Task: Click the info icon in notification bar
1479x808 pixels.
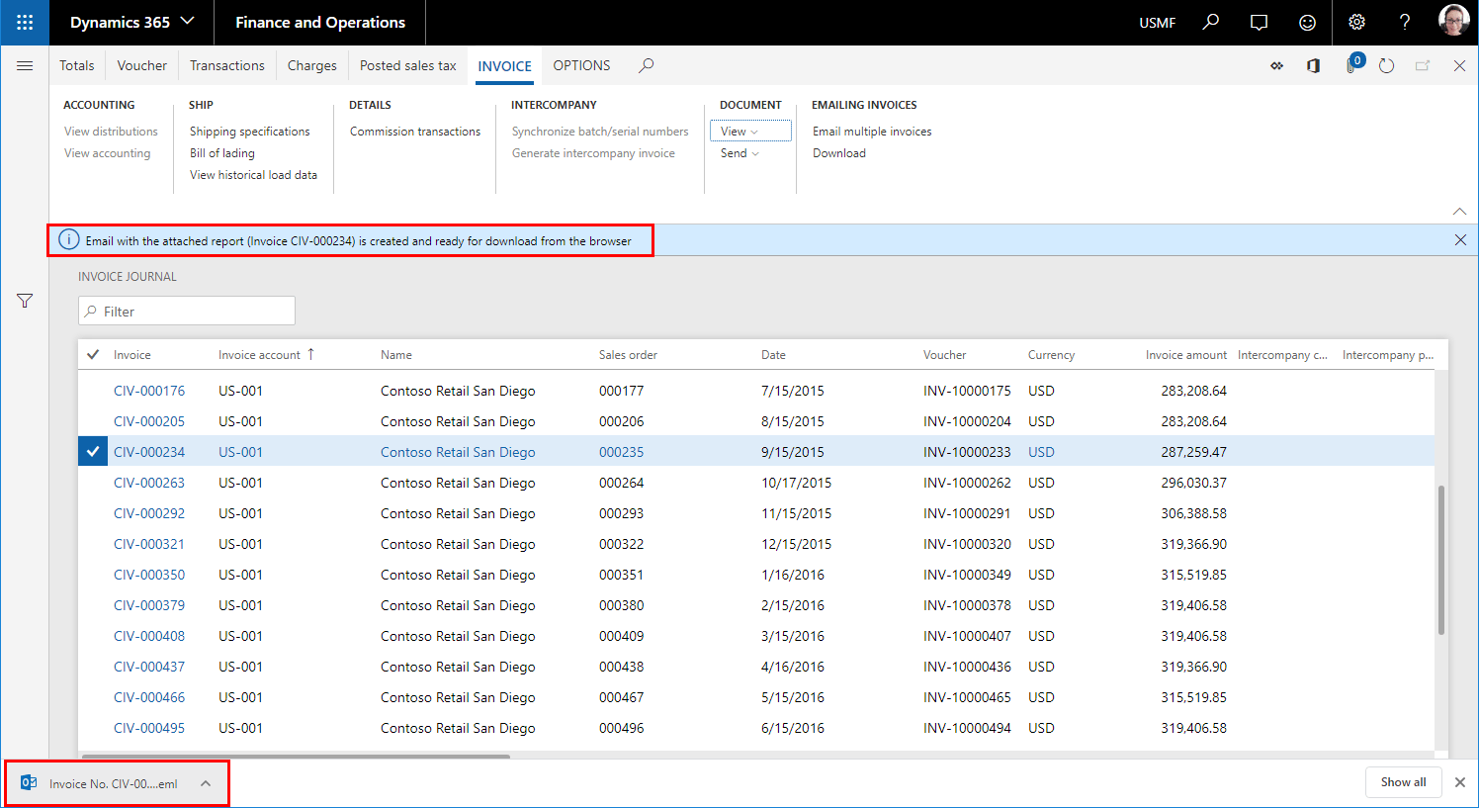Action: (x=68, y=240)
